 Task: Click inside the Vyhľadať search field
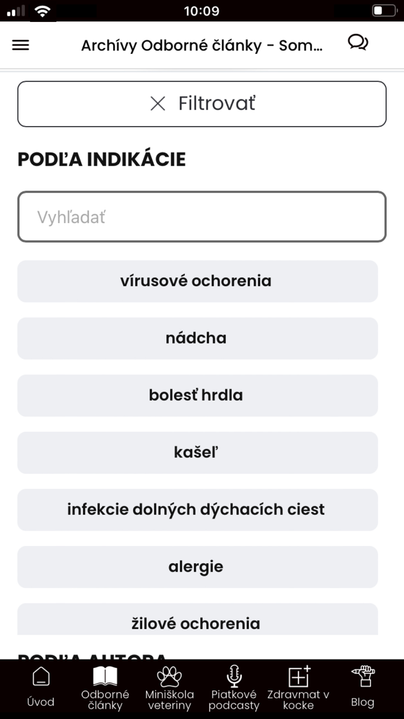(201, 216)
